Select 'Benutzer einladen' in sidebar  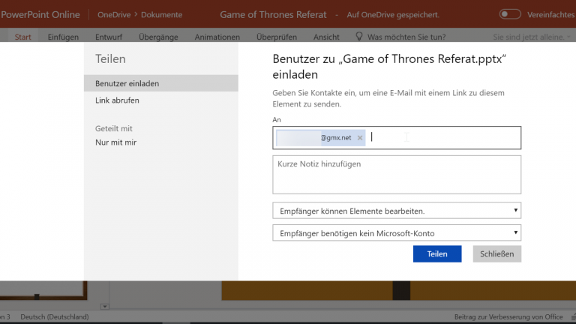(x=127, y=83)
